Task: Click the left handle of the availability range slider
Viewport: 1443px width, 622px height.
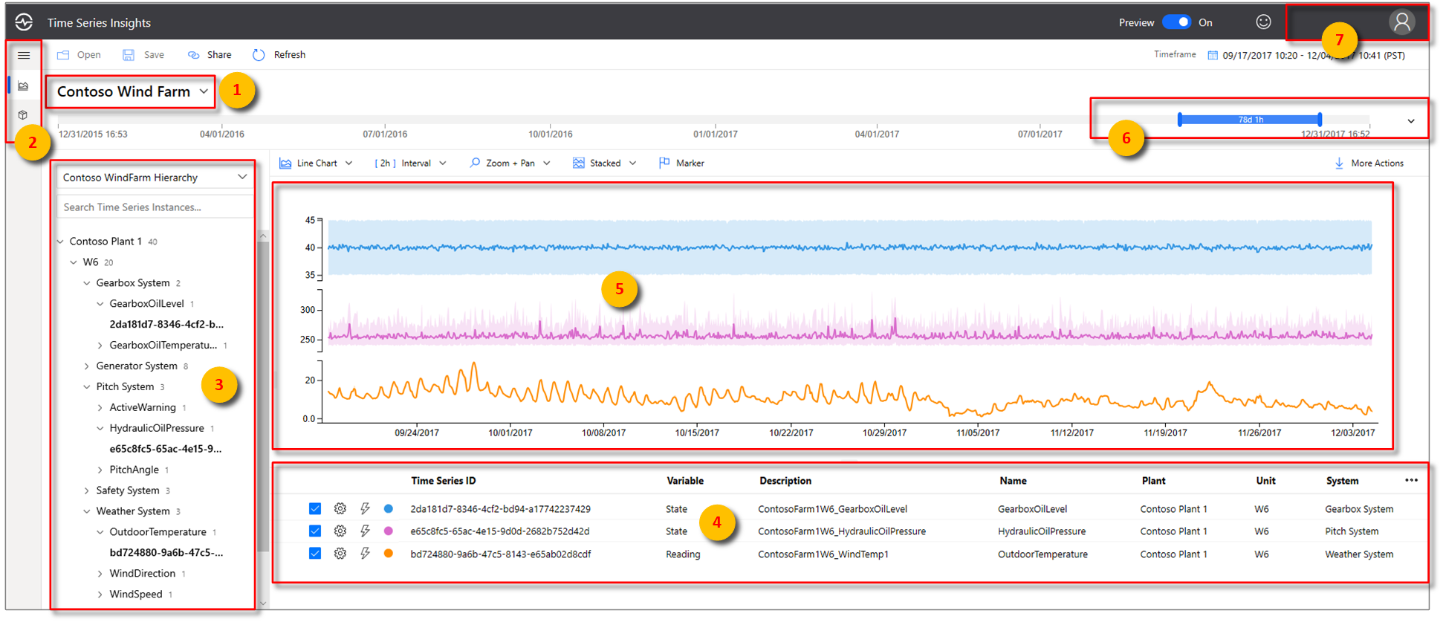Action: 1180,119
